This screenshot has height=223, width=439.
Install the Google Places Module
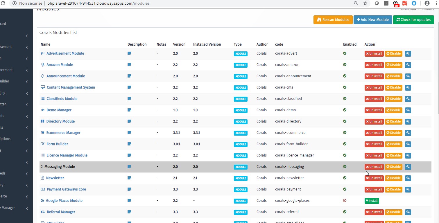coord(372,201)
